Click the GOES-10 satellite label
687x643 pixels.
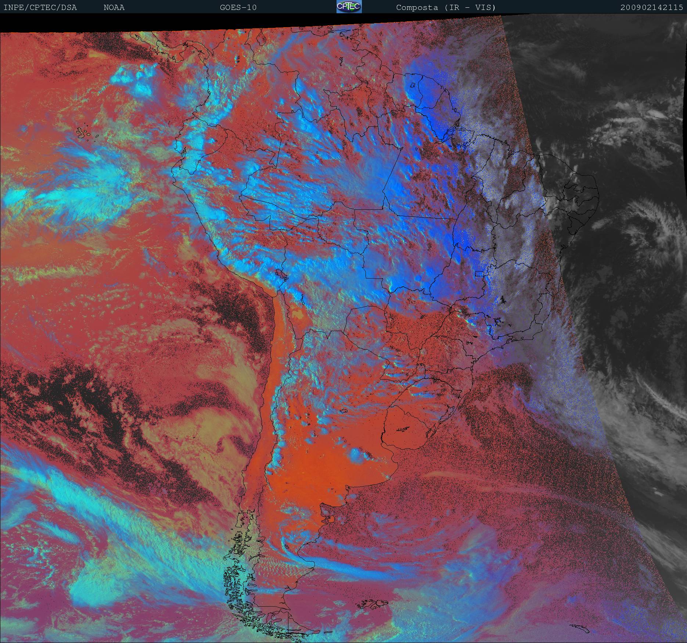point(238,7)
